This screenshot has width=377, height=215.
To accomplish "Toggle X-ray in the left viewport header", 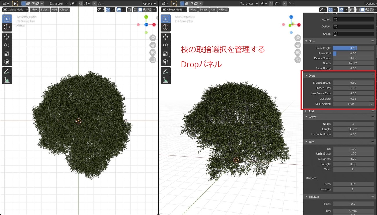I will [x=130, y=10].
